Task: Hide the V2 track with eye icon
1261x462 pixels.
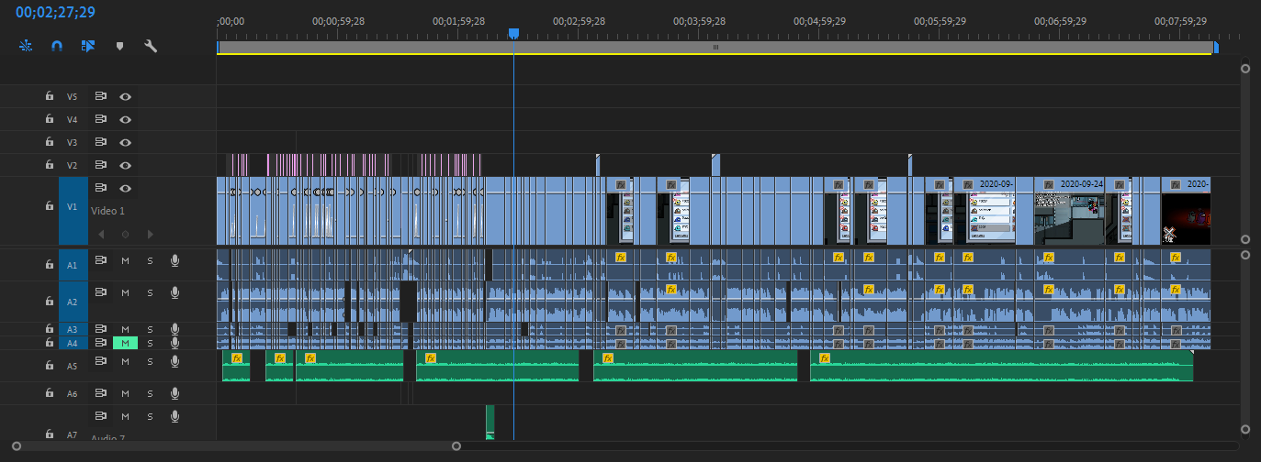Action: click(x=125, y=165)
